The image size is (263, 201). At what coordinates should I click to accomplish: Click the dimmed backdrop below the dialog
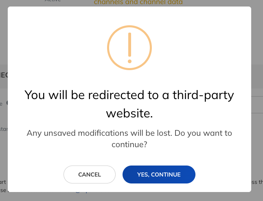(x=131, y=197)
